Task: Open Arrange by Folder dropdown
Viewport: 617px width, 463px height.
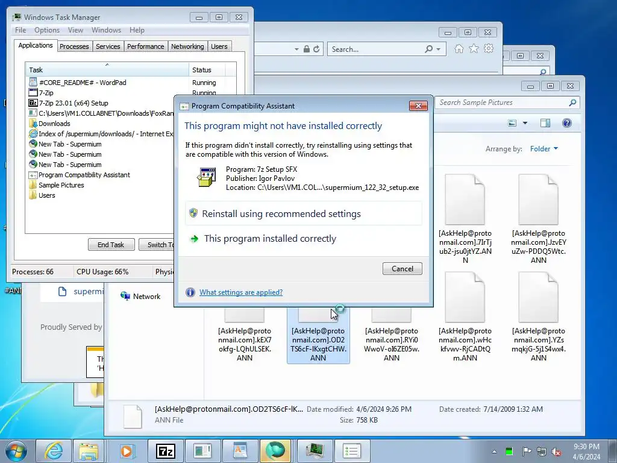Action: tap(544, 149)
